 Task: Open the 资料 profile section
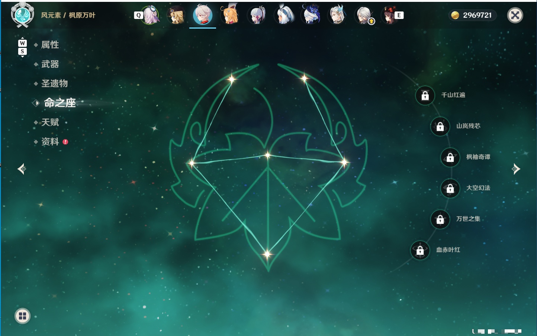click(x=50, y=141)
